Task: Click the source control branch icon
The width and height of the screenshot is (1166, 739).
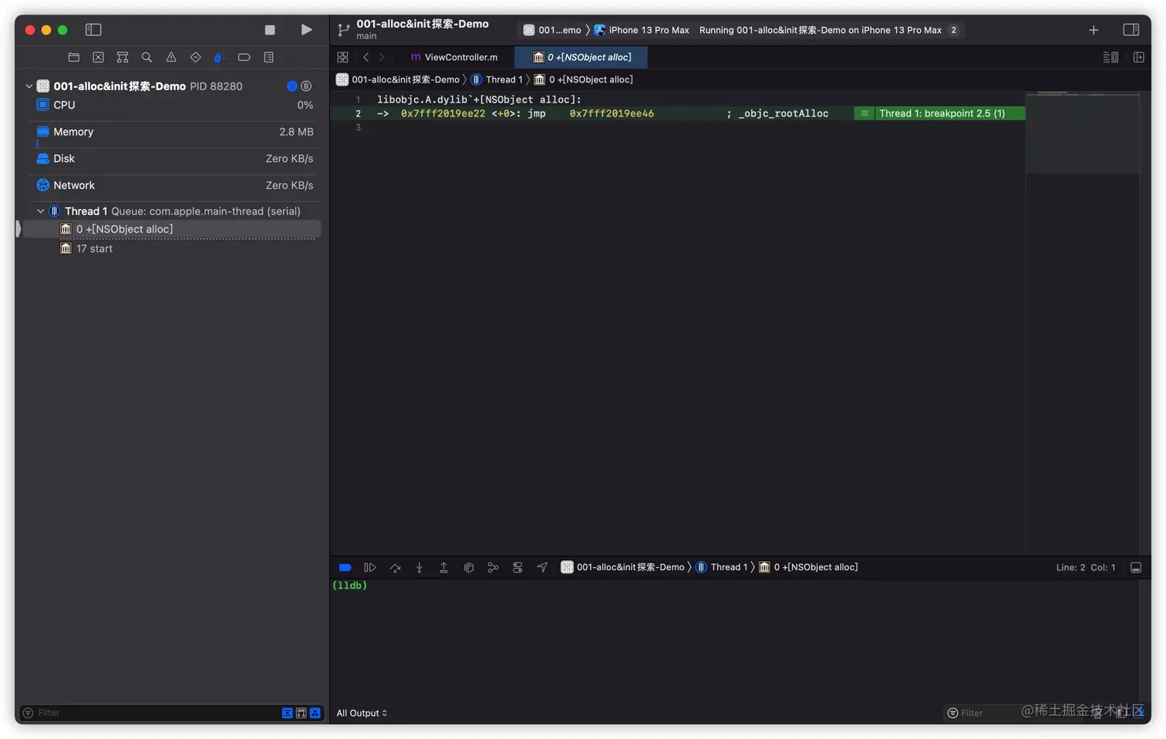Action: coord(344,30)
